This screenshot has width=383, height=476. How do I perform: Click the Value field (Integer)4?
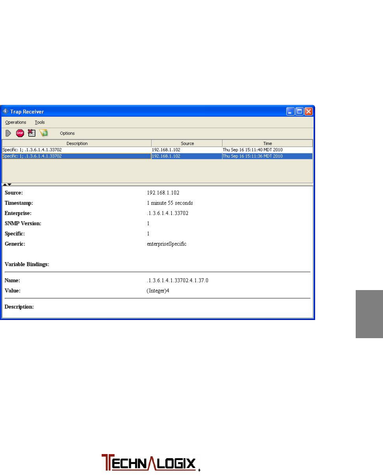point(158,291)
